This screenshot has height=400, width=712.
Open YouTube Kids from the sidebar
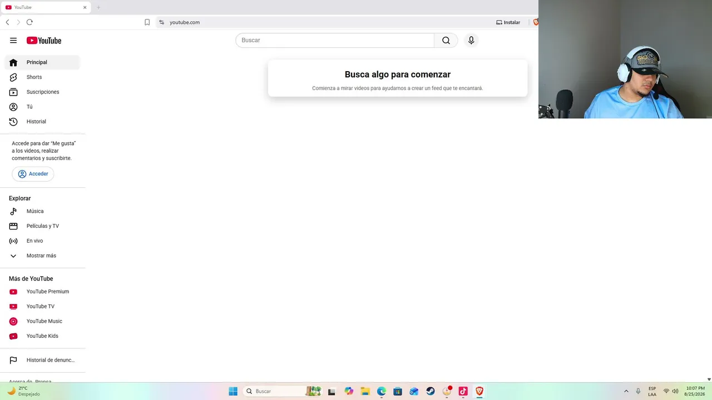(43, 336)
